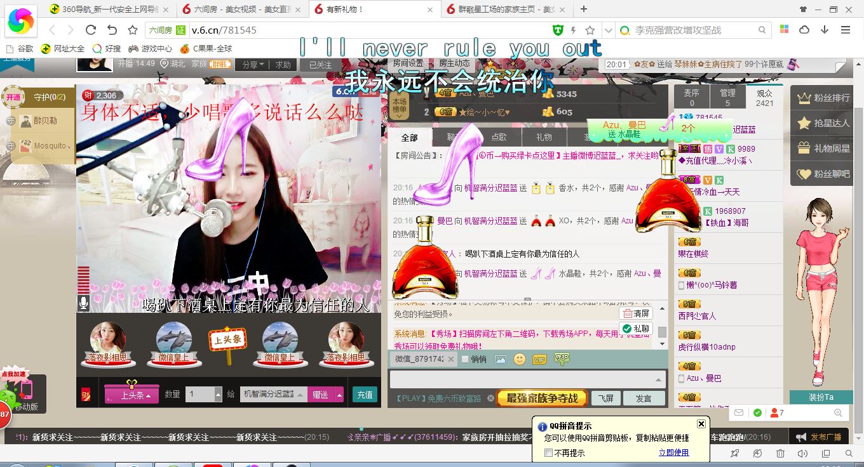864x467 pixels.
Task: Open the downloads arrow icon
Action: [x=825, y=30]
